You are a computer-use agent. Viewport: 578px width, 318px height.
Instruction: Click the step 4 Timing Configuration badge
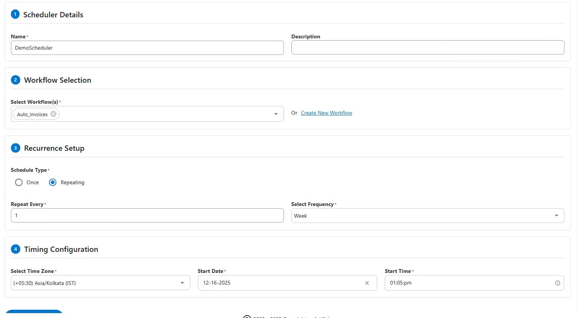[x=15, y=249]
